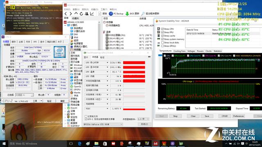Enable Stress local disks option
The height and width of the screenshot is (147, 262).
(163, 42)
